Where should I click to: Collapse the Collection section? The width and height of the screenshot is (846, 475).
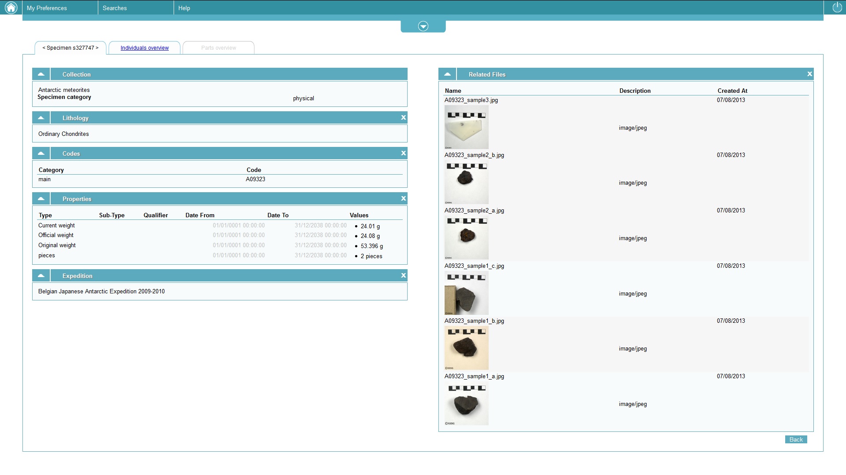click(41, 74)
